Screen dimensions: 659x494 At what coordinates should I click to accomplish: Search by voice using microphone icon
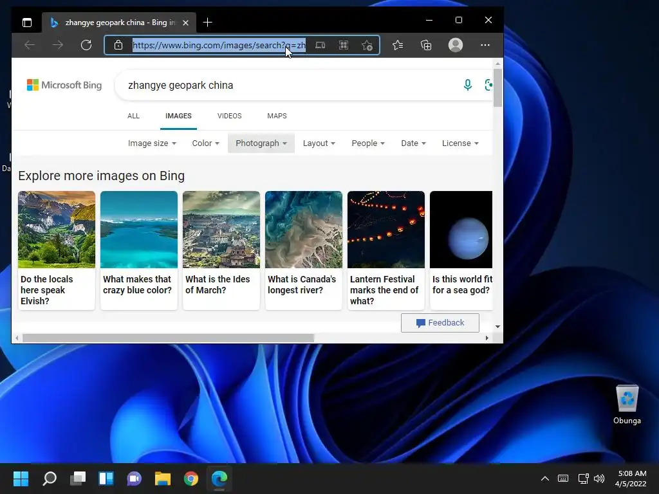(x=468, y=85)
